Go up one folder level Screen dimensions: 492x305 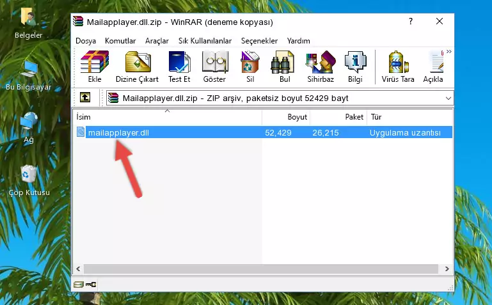pyautogui.click(x=85, y=97)
